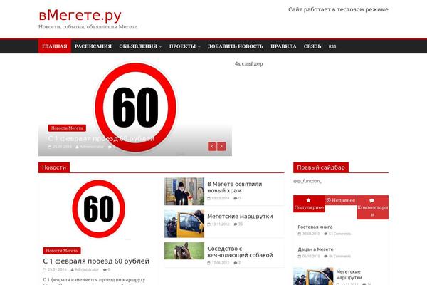Click star icon on Популярное tab
This screenshot has width=427, height=285.
[309, 200]
